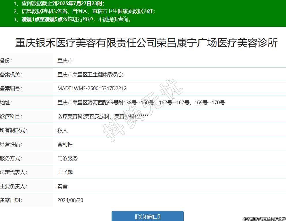Click the ownership value 私人
This screenshot has height=221, width=286.
(x=63, y=130)
